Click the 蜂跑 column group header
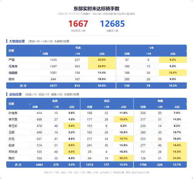The height and width of the screenshot is (179, 193). click(160, 101)
